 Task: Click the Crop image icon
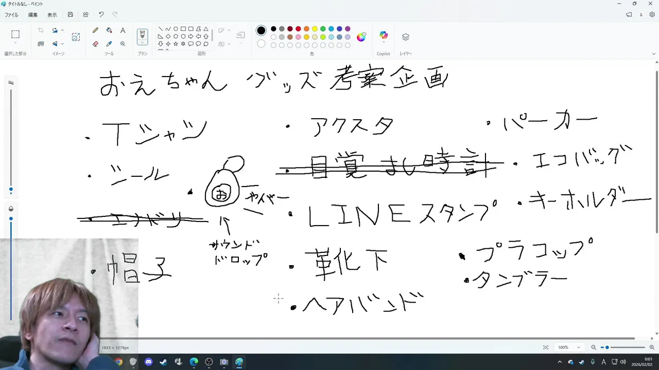[41, 30]
